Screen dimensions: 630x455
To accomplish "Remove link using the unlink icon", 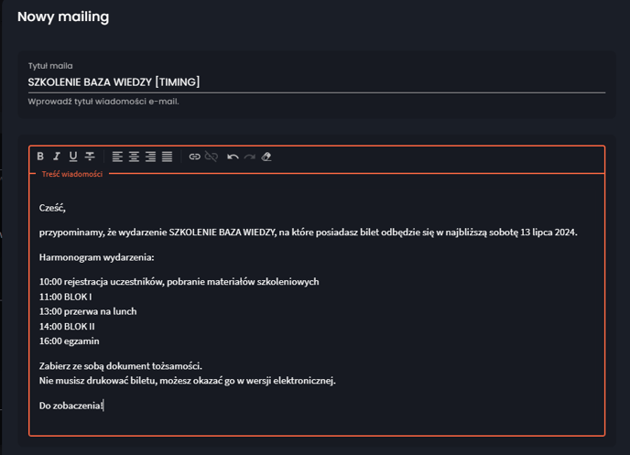I will [x=212, y=157].
